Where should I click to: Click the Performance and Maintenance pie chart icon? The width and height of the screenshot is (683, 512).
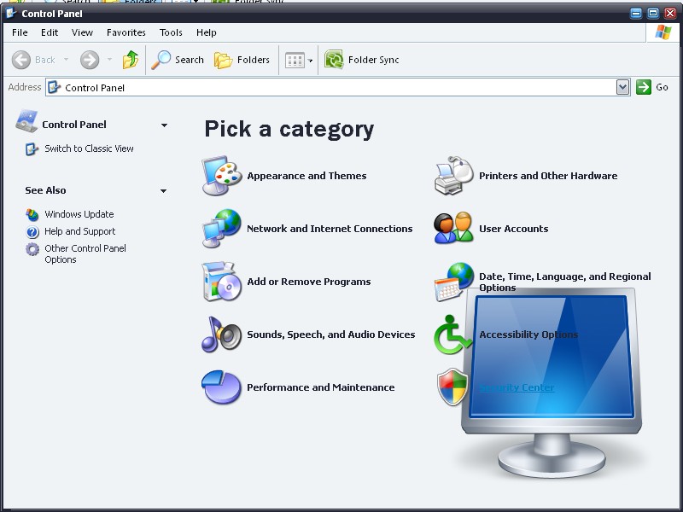(x=221, y=387)
